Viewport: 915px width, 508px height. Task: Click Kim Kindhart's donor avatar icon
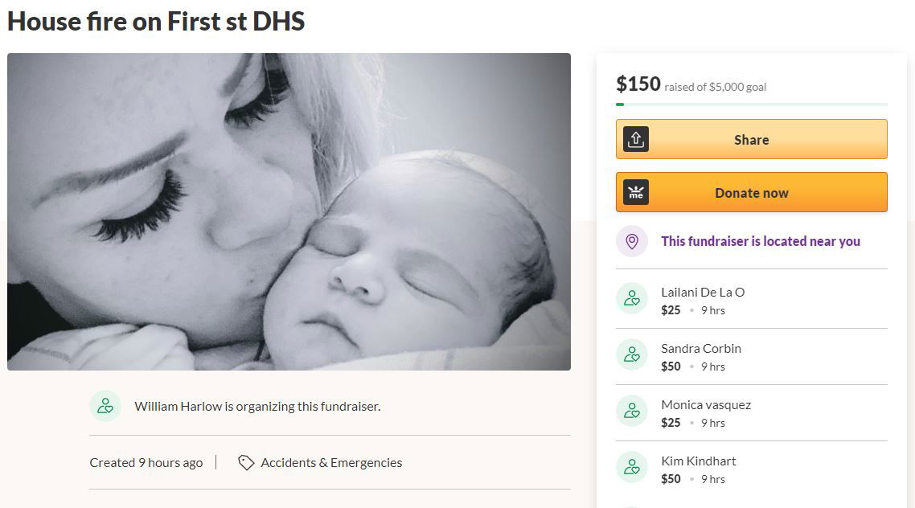coord(632,467)
